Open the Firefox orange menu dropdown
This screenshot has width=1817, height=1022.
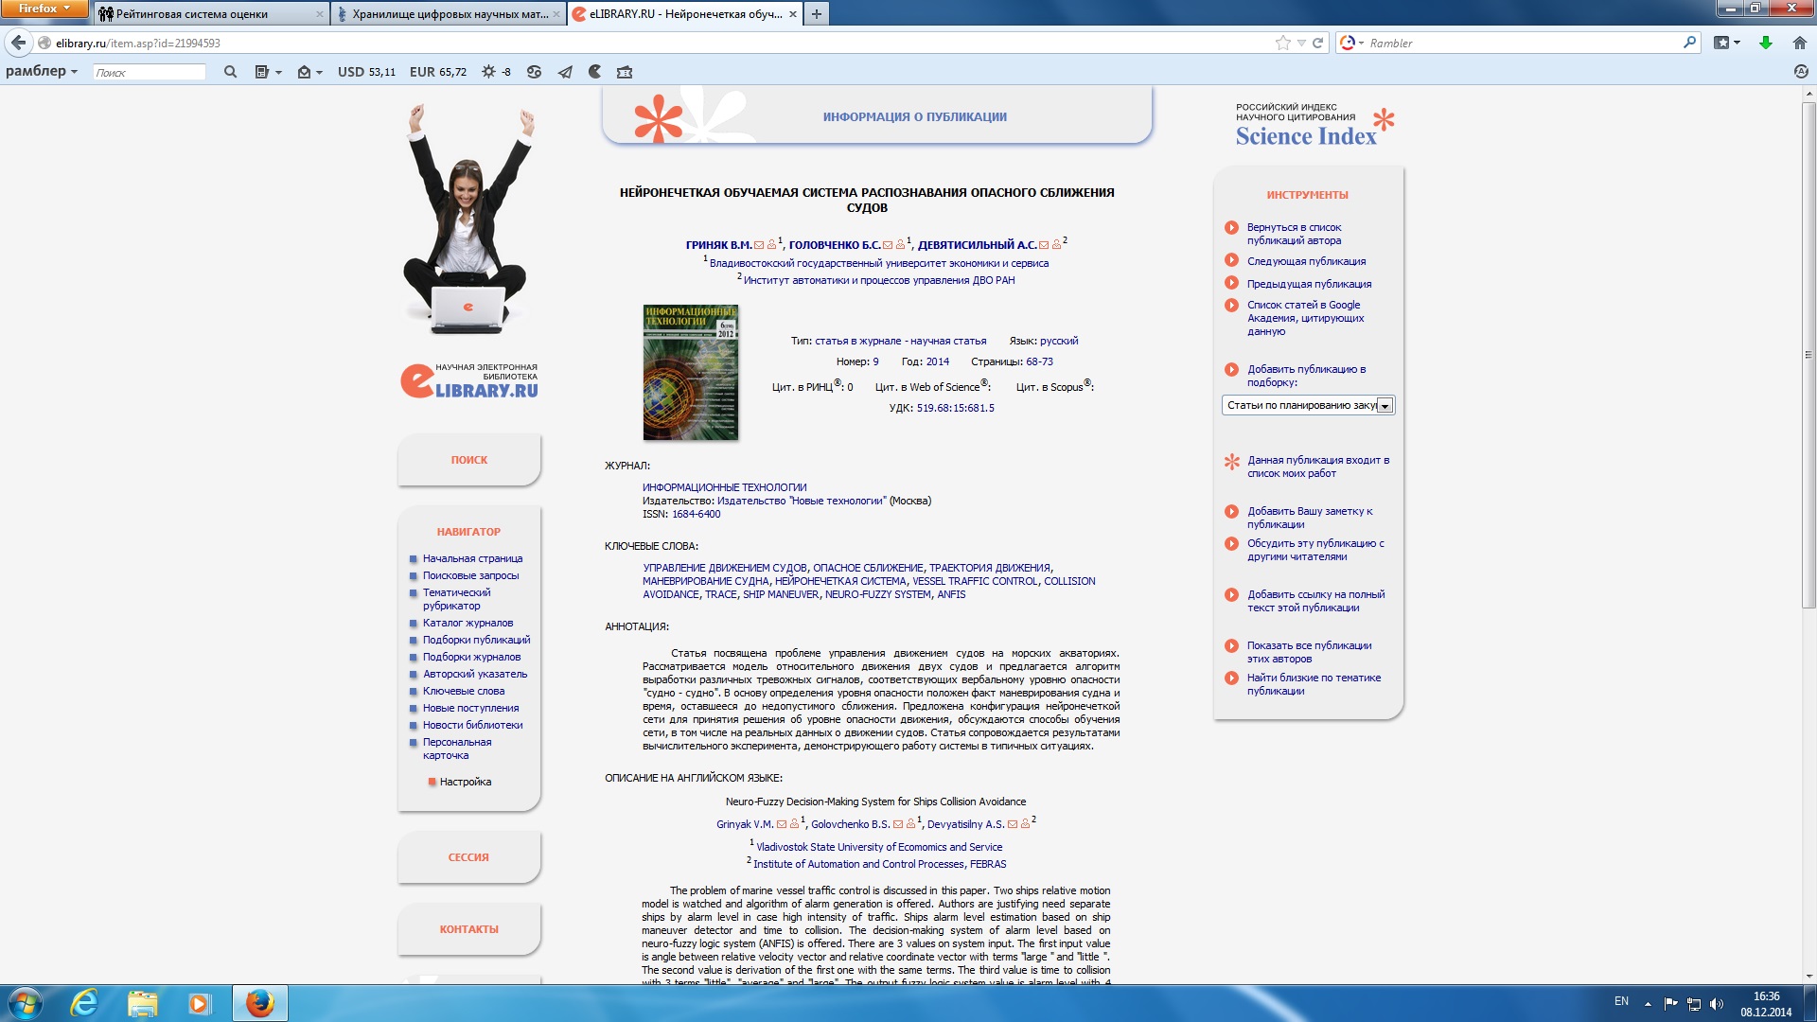click(44, 9)
